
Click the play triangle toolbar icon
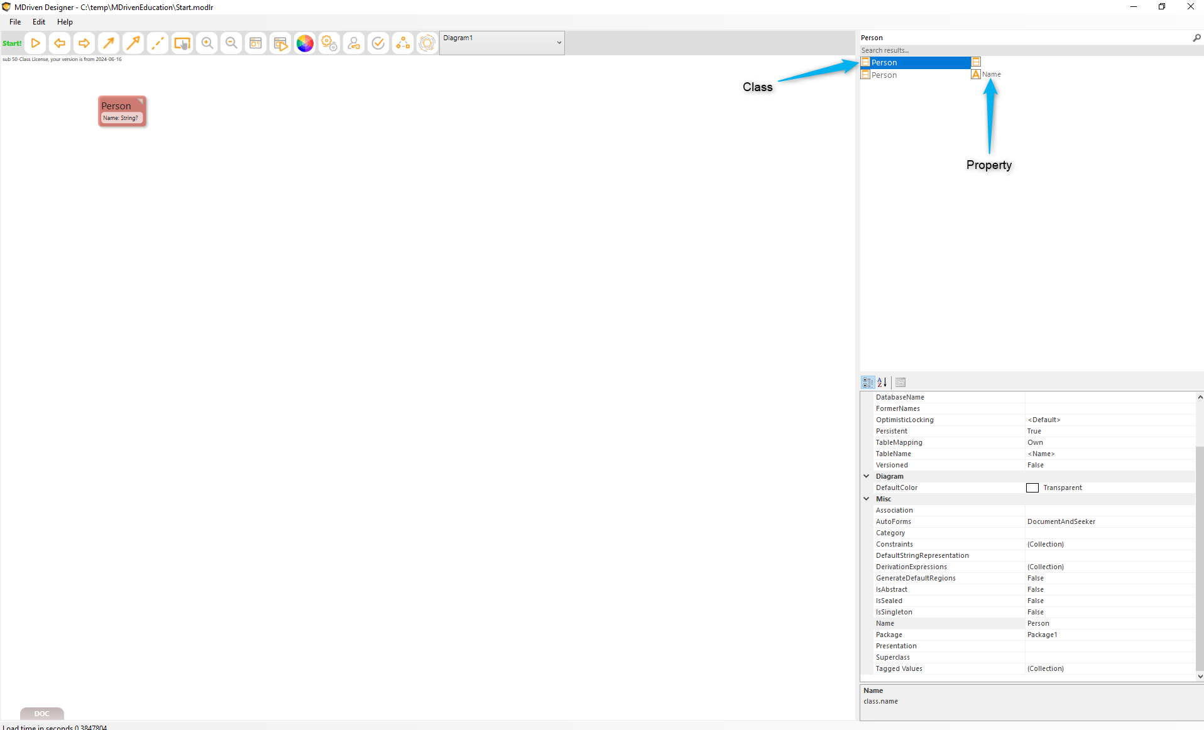[x=36, y=43]
